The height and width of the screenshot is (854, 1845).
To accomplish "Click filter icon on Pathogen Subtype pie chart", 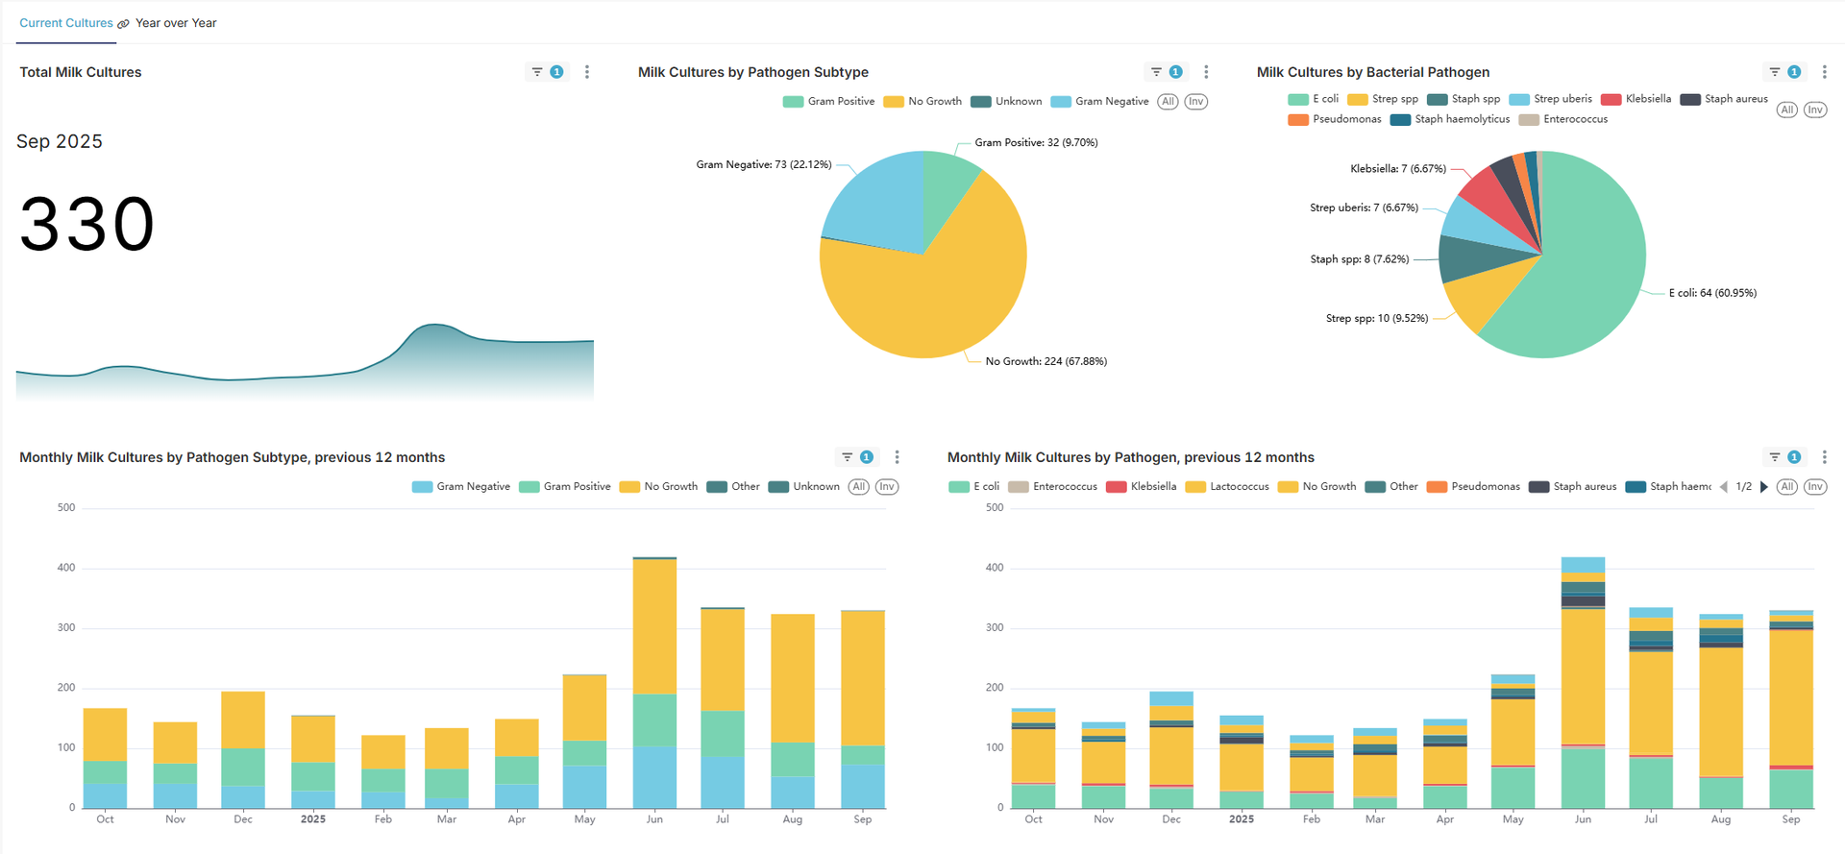I will [x=1156, y=72].
